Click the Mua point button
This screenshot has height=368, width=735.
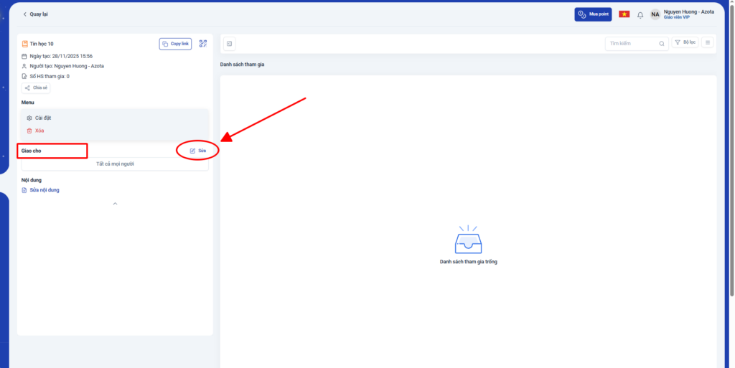coord(593,14)
